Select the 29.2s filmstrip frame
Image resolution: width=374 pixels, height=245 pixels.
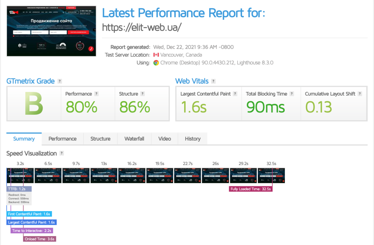pyautogui.click(x=243, y=175)
